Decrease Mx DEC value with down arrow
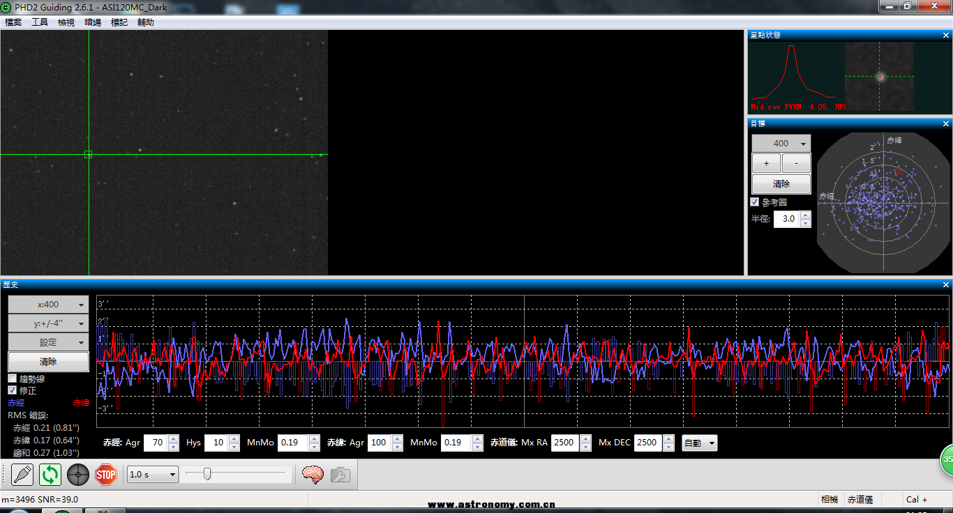 669,447
